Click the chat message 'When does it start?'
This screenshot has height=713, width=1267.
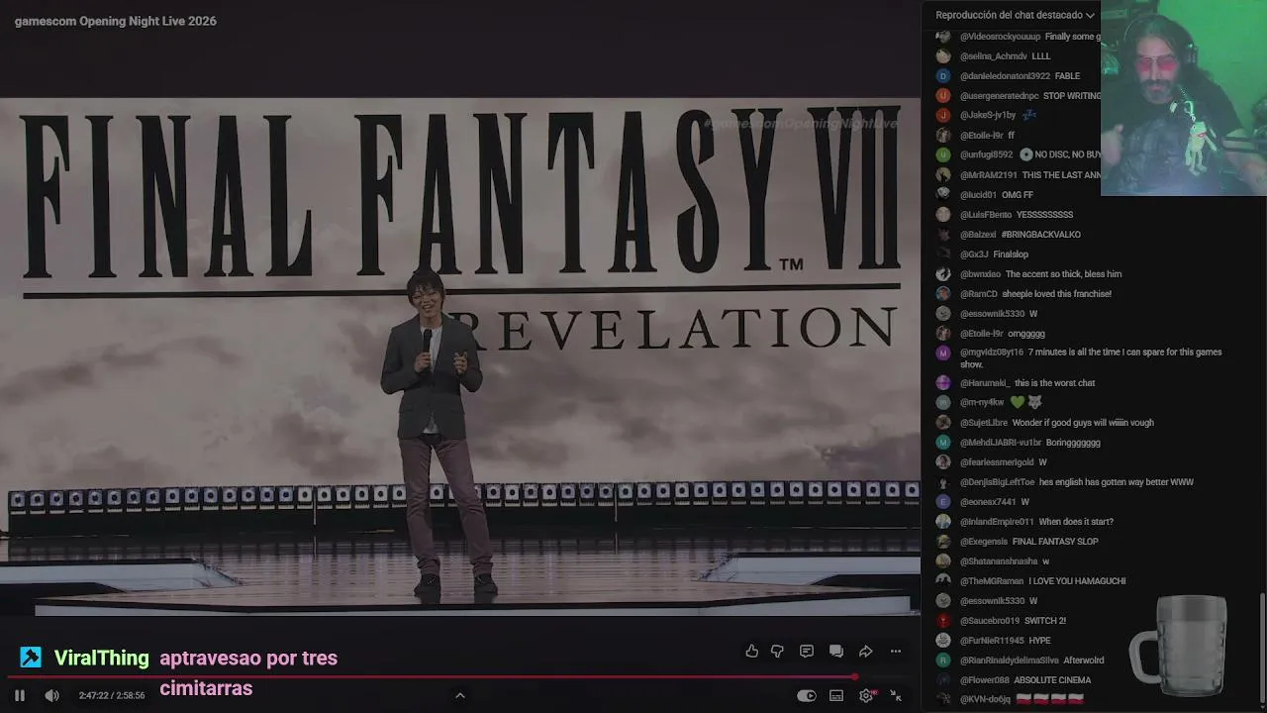tap(1076, 522)
